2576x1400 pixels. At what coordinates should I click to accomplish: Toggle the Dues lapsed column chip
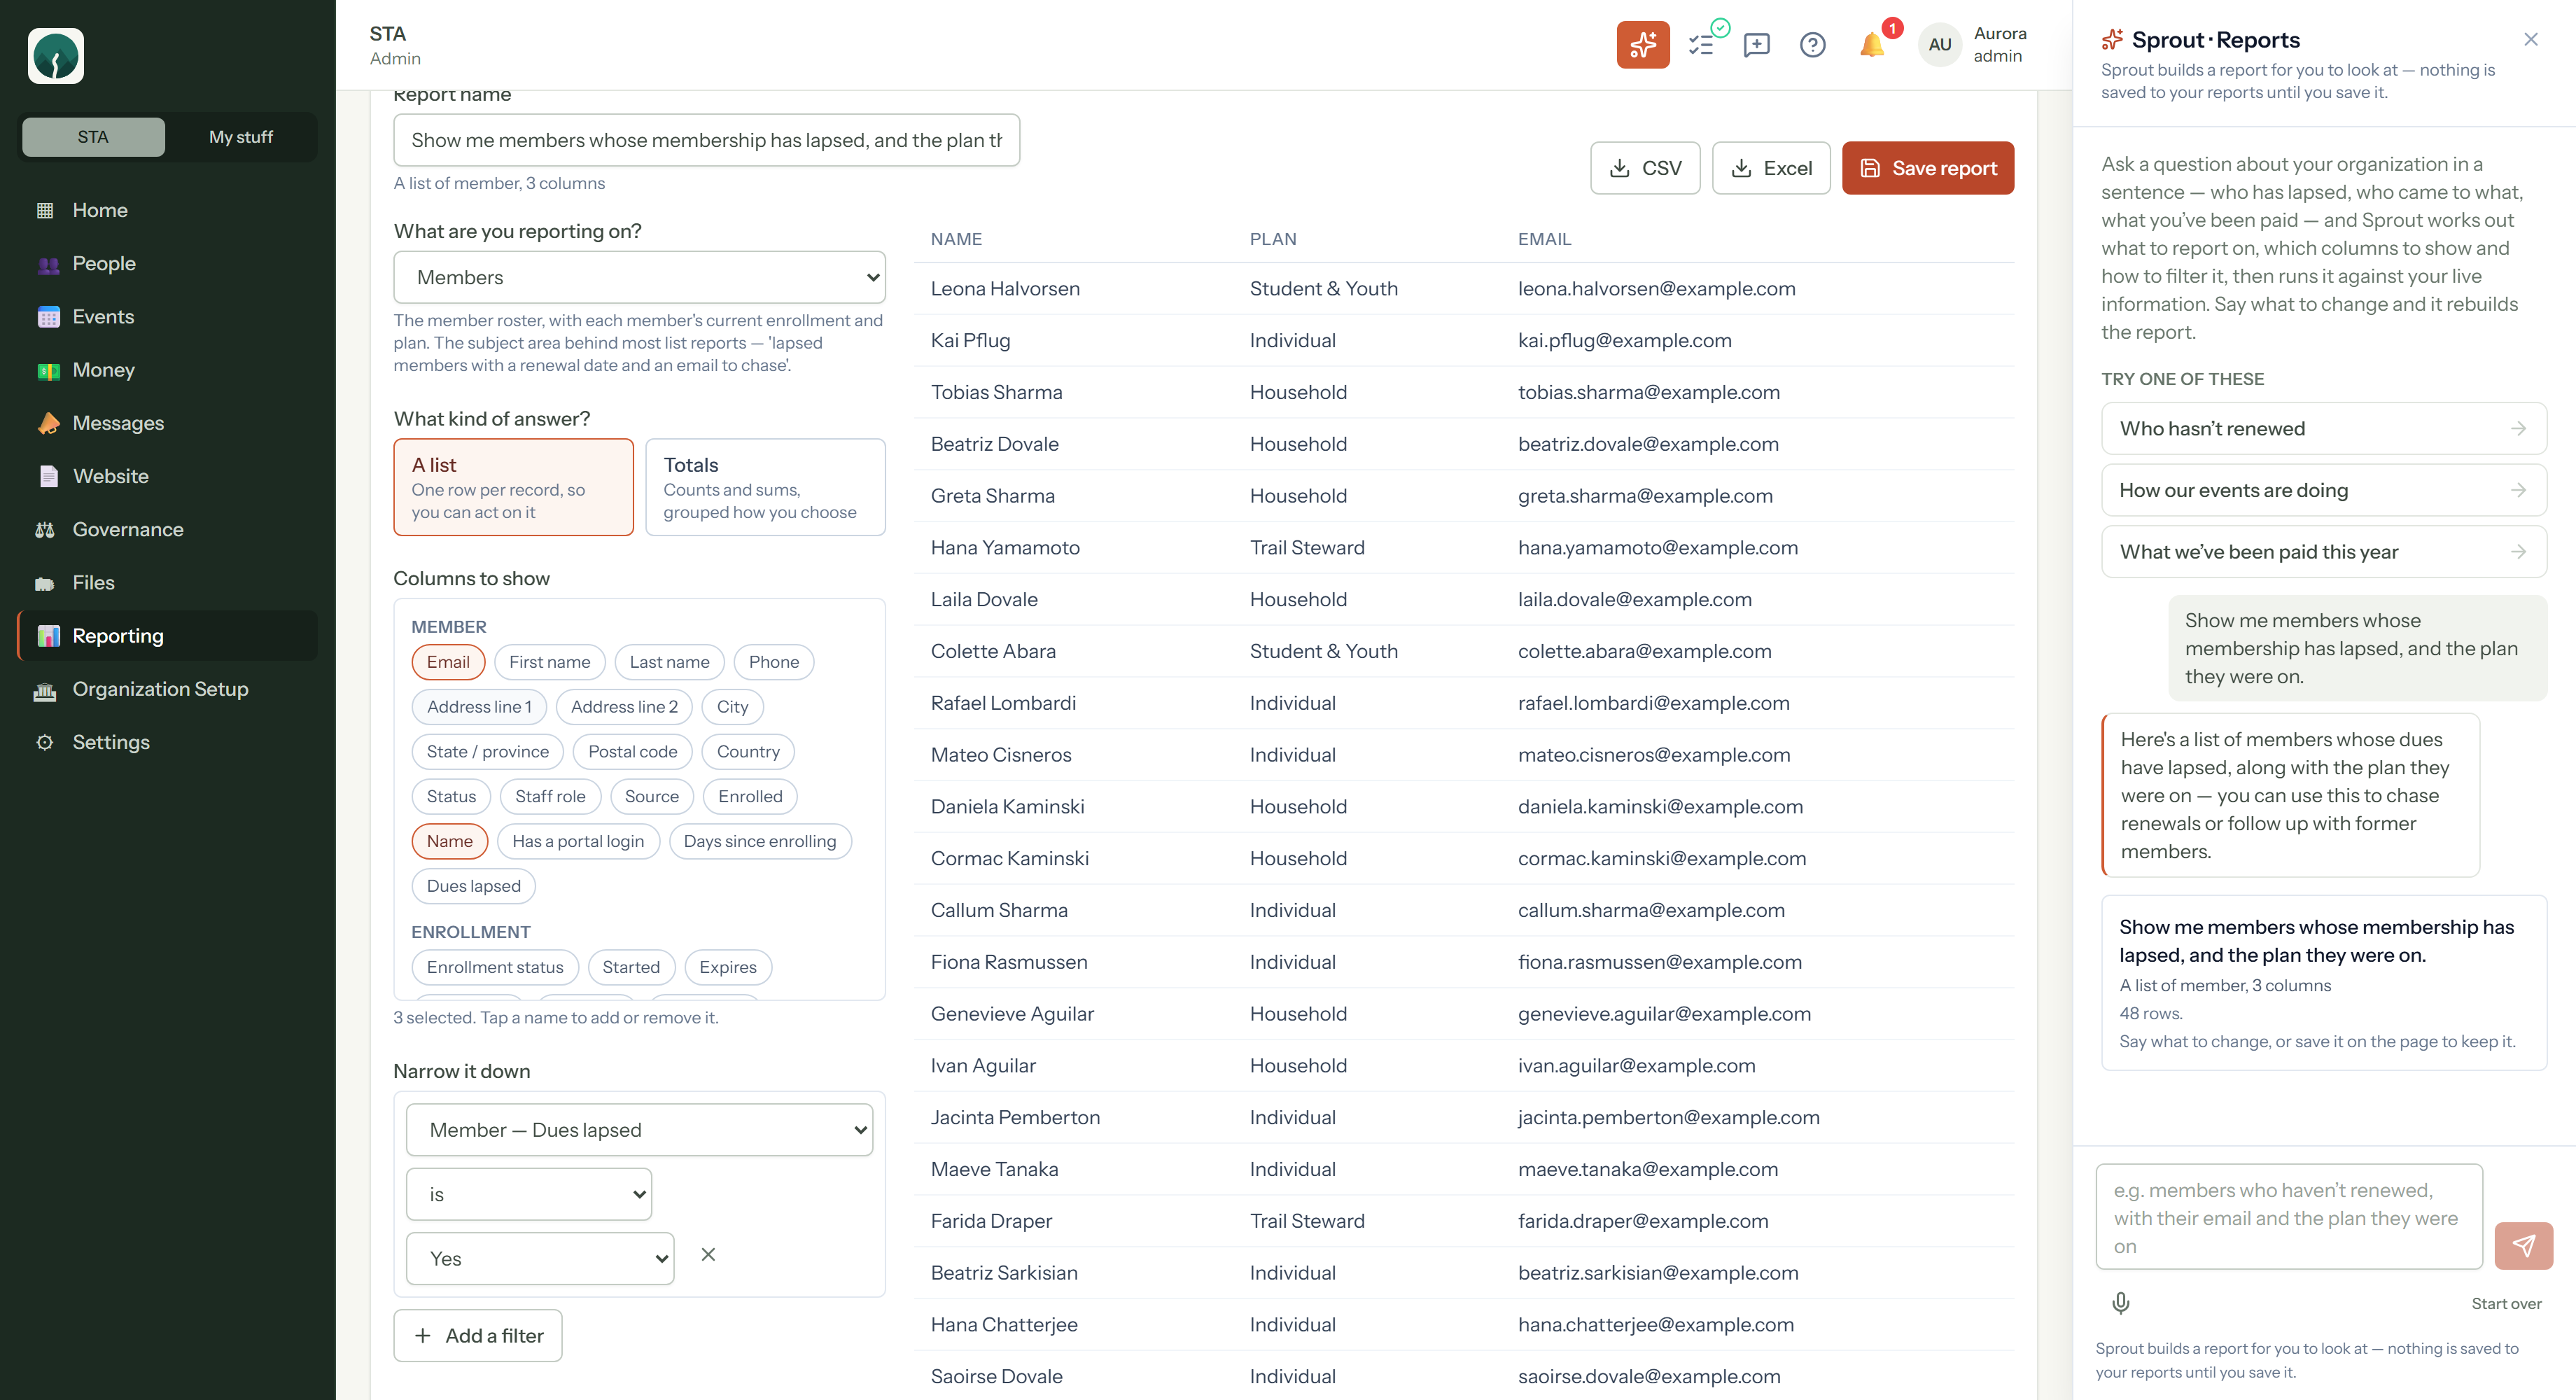(473, 886)
